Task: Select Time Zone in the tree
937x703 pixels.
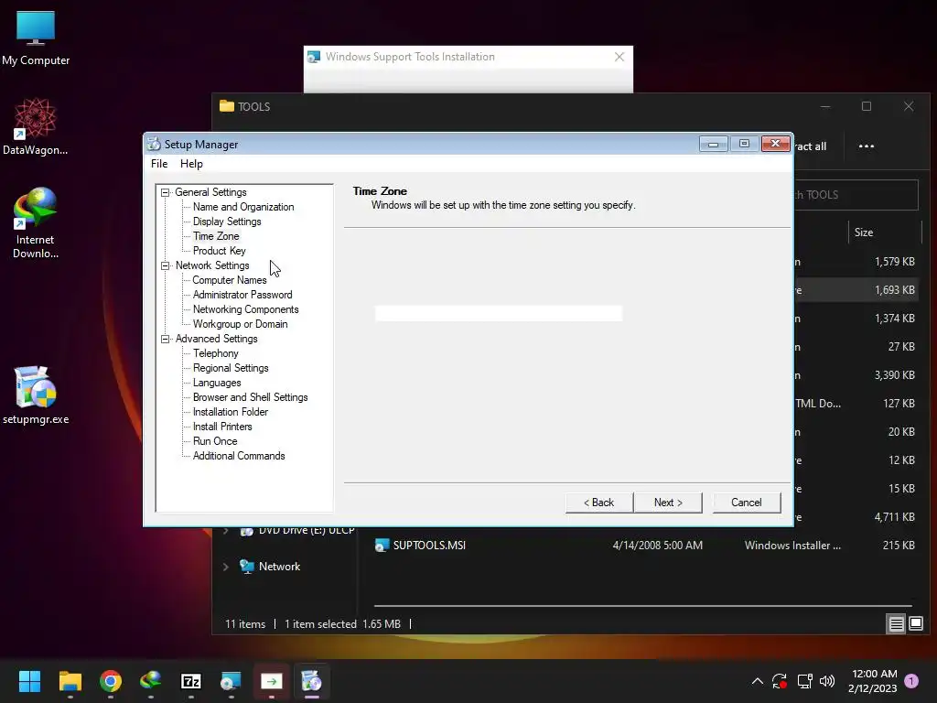Action: click(216, 236)
